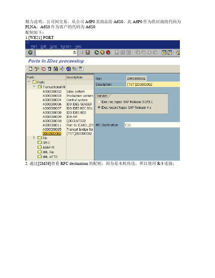The image size is (215, 278).
Task: Click the red Cancel icon
Action: point(108,53)
